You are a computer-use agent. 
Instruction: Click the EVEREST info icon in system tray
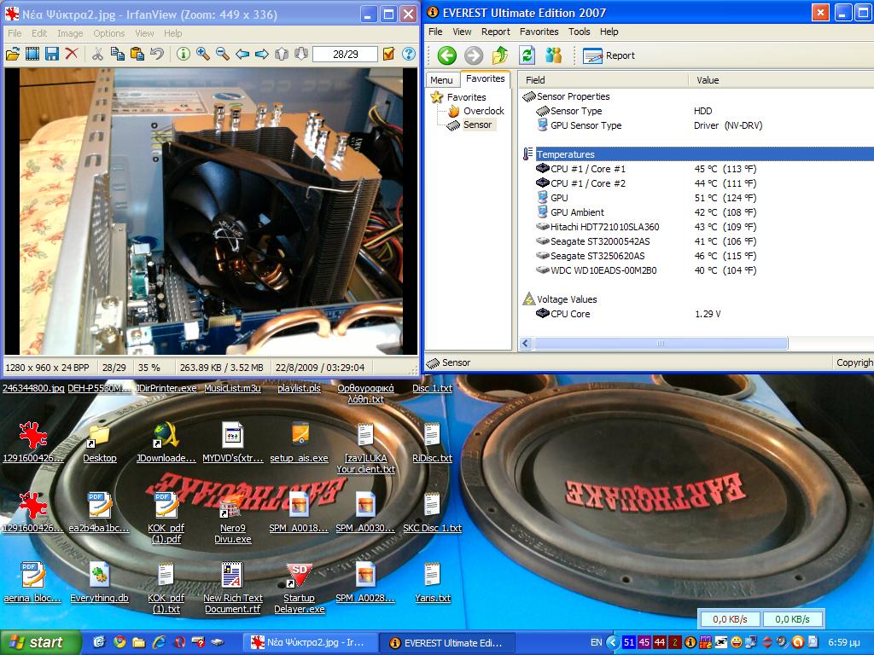click(x=690, y=642)
